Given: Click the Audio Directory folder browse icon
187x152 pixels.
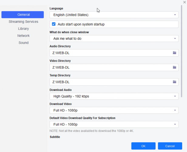Looking at the screenshot, I should pyautogui.click(x=175, y=53).
